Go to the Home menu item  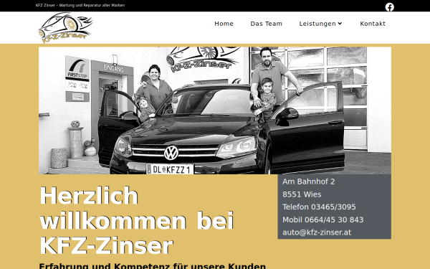pos(224,24)
